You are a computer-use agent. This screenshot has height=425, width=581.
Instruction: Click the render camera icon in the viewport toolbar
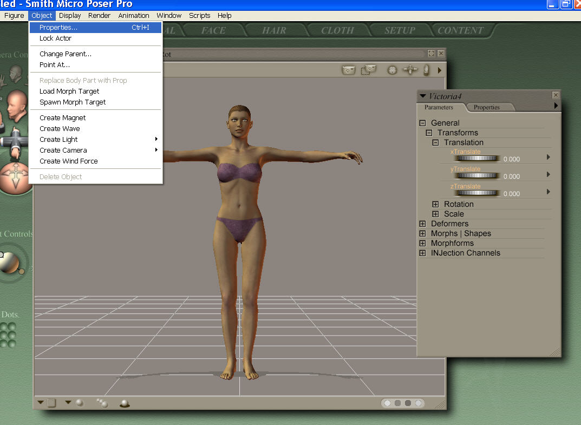point(349,70)
